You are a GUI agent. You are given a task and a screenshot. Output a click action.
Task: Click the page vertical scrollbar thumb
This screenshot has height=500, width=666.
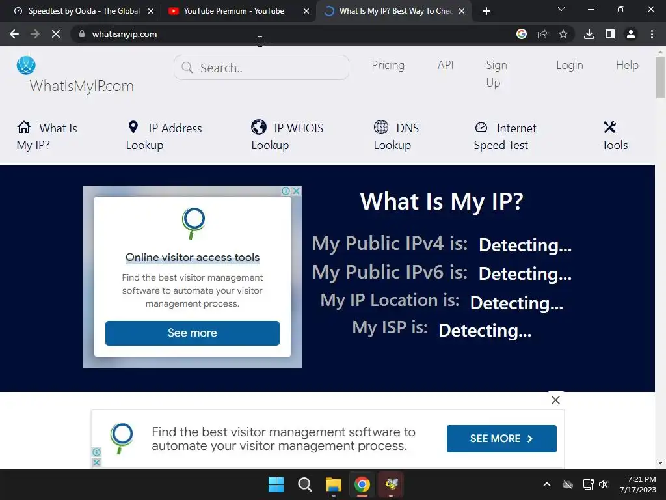coord(661,77)
